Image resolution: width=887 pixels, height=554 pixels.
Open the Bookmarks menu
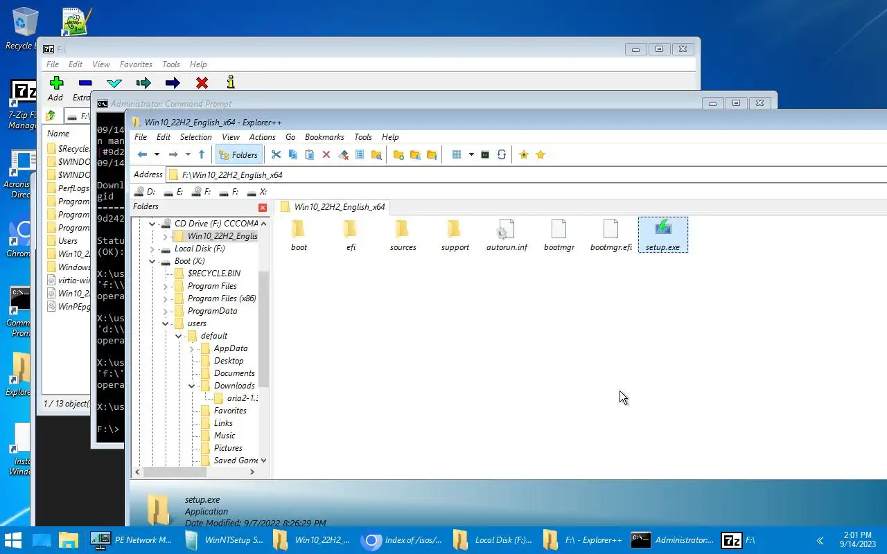(324, 137)
